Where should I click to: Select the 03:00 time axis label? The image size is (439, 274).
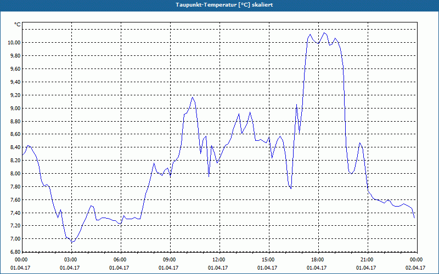point(71,260)
